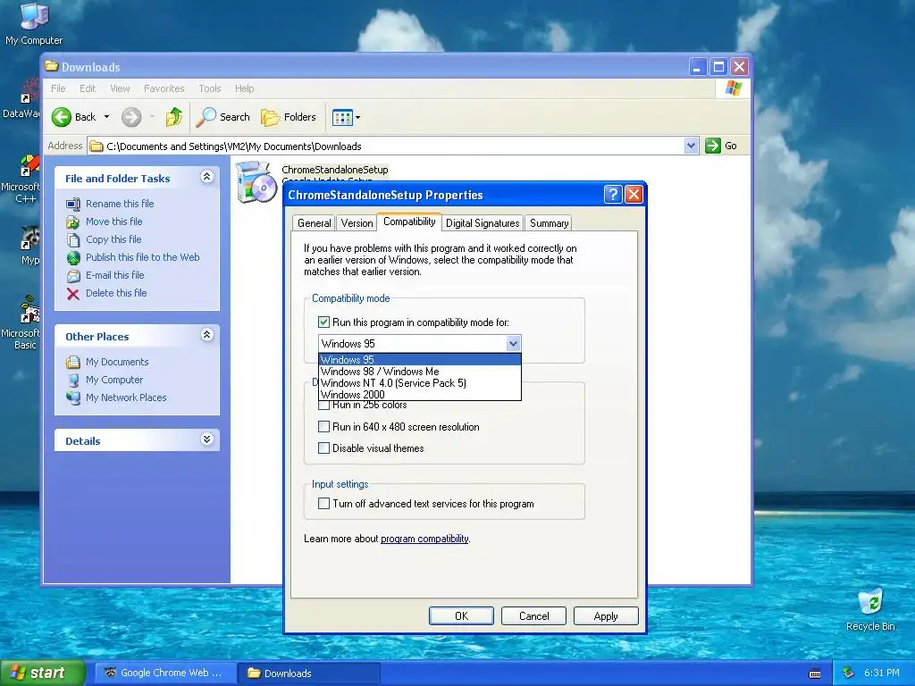Switch to the Version tab
The height and width of the screenshot is (686, 915).
pos(357,222)
